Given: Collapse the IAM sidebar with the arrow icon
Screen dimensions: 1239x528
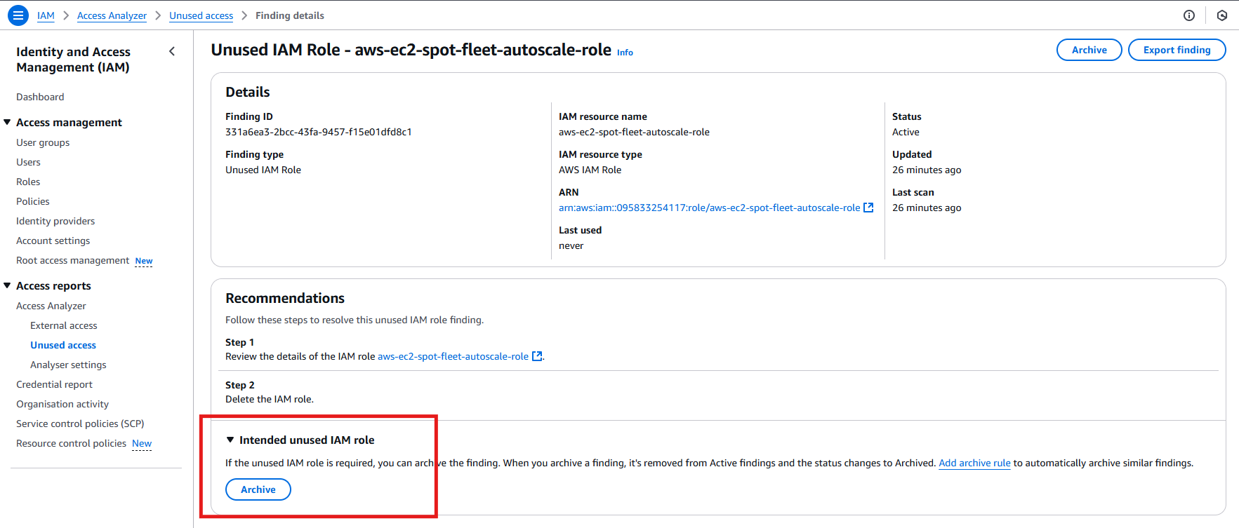Looking at the screenshot, I should click(x=172, y=51).
